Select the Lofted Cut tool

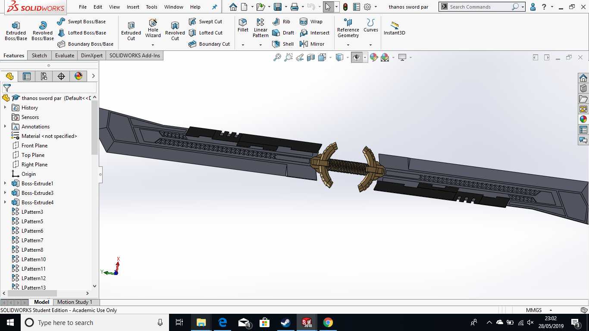(x=206, y=33)
